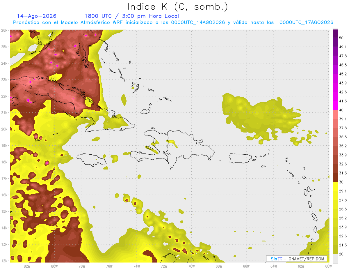Select the 80W longitude label
The image size is (349, 270).
pos(54,266)
